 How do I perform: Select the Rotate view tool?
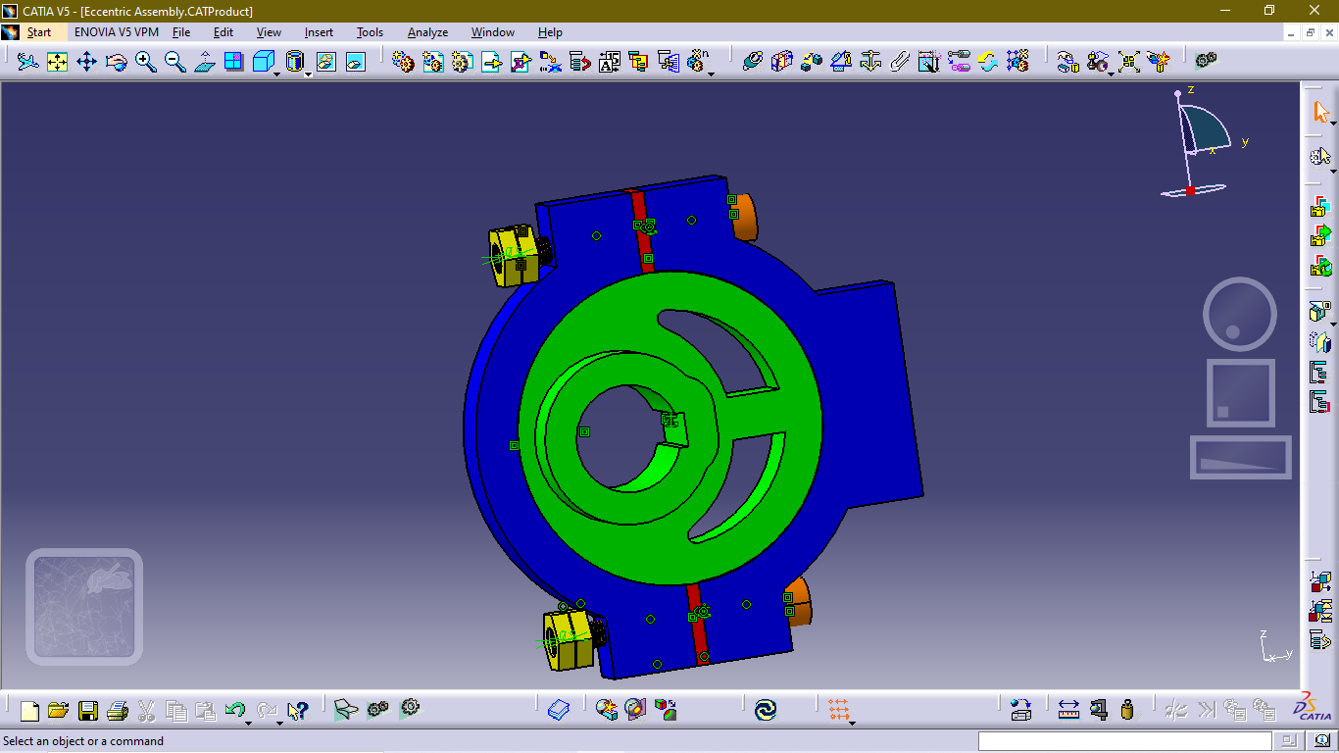point(117,61)
